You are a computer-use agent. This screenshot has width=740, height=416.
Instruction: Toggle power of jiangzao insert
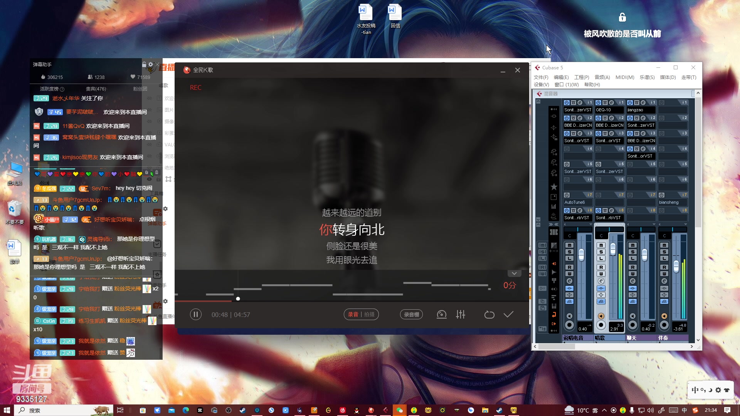[630, 103]
